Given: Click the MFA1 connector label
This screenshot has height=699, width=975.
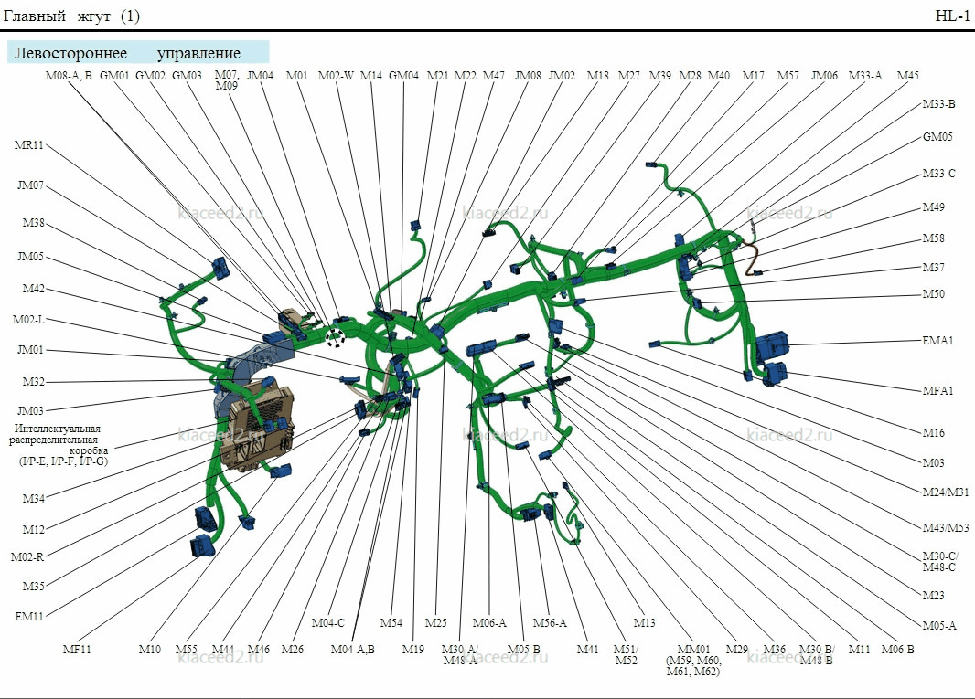Looking at the screenshot, I should point(937,391).
